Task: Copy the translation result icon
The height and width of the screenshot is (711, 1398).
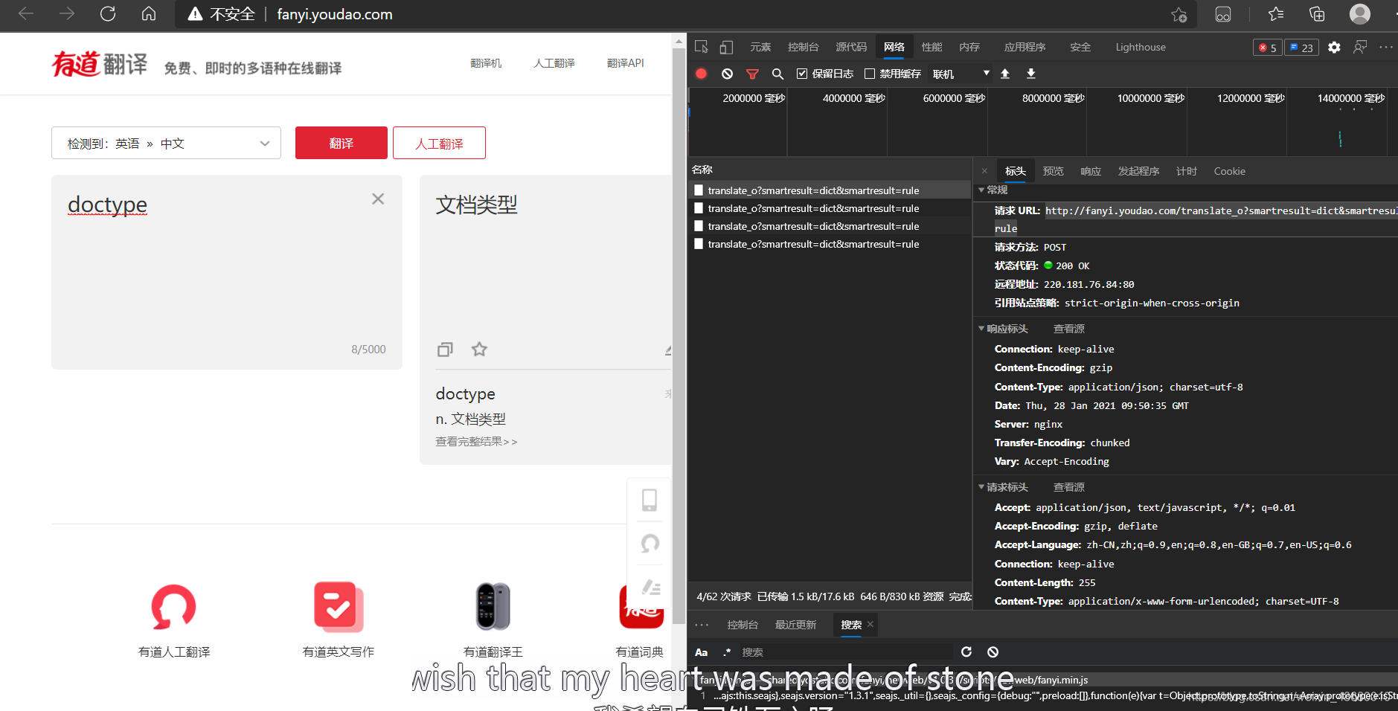Action: pos(445,349)
